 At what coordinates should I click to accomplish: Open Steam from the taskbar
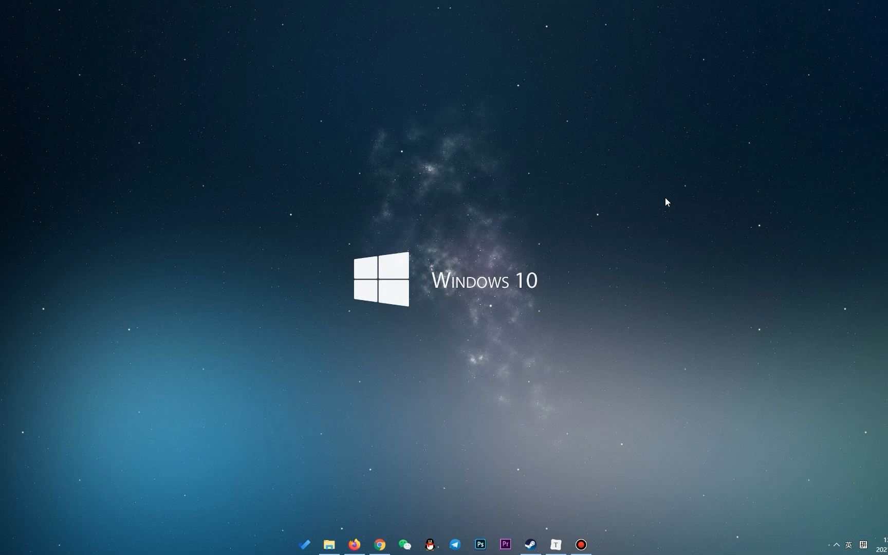pyautogui.click(x=531, y=544)
